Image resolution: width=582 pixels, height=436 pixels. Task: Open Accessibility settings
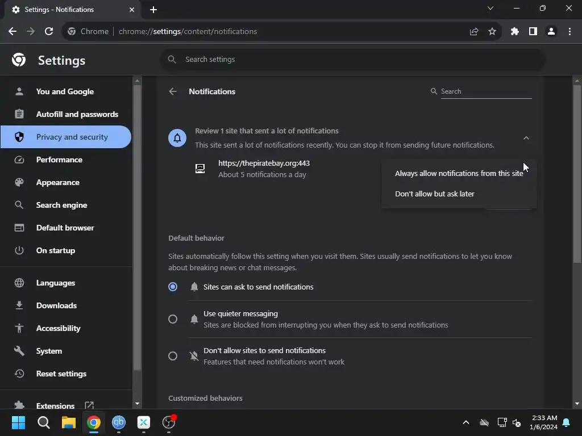click(x=66, y=328)
